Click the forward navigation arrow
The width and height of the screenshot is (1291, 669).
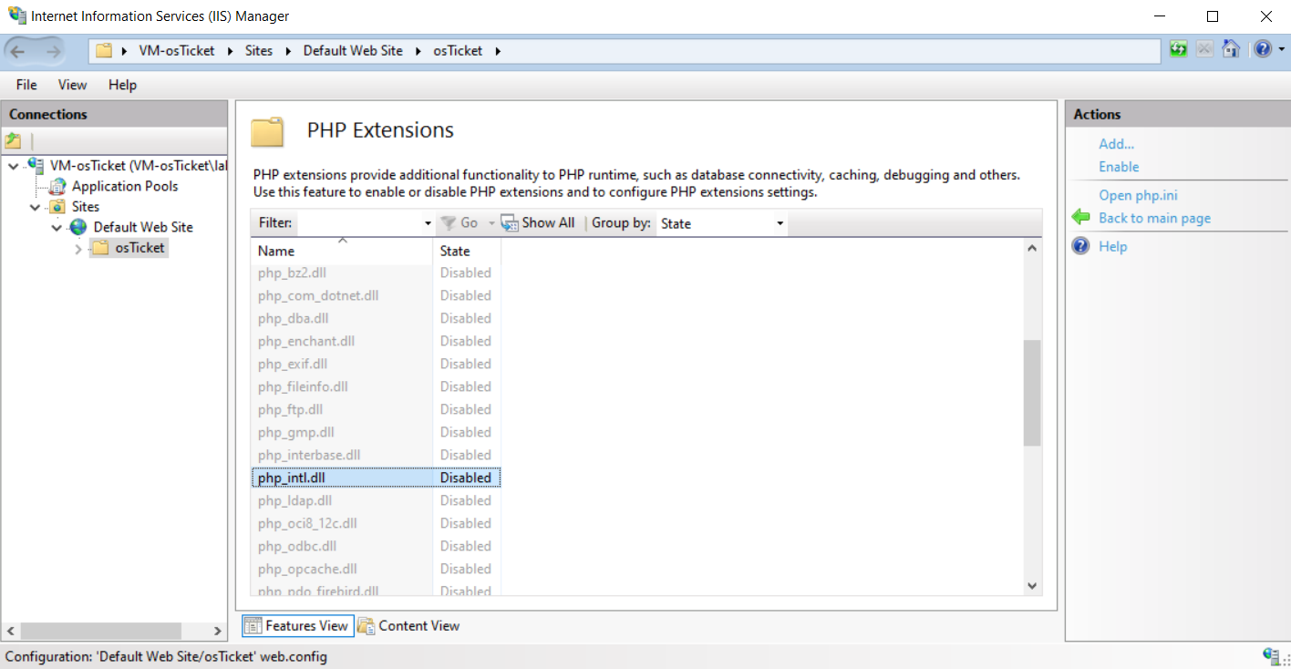[x=53, y=51]
